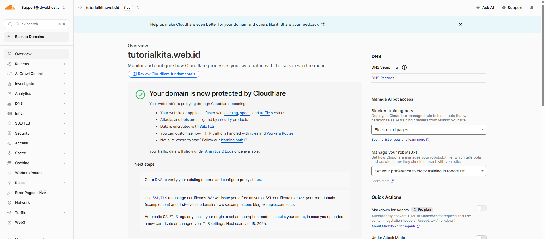Open the robots.txt preference dropdown
The height and width of the screenshot is (239, 545).
(x=429, y=171)
